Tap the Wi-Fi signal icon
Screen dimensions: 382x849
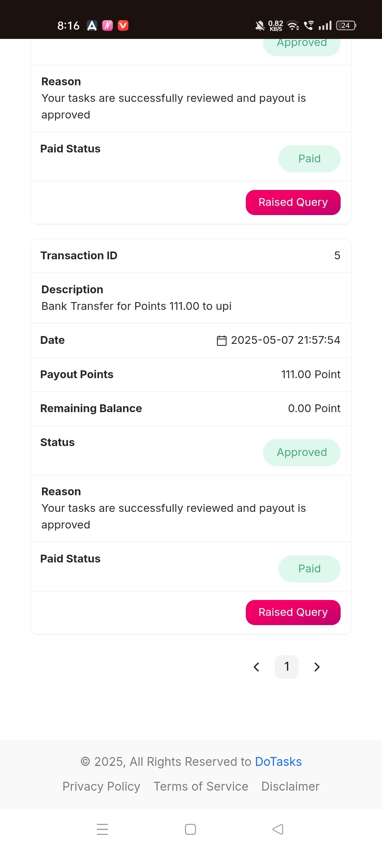(x=293, y=25)
